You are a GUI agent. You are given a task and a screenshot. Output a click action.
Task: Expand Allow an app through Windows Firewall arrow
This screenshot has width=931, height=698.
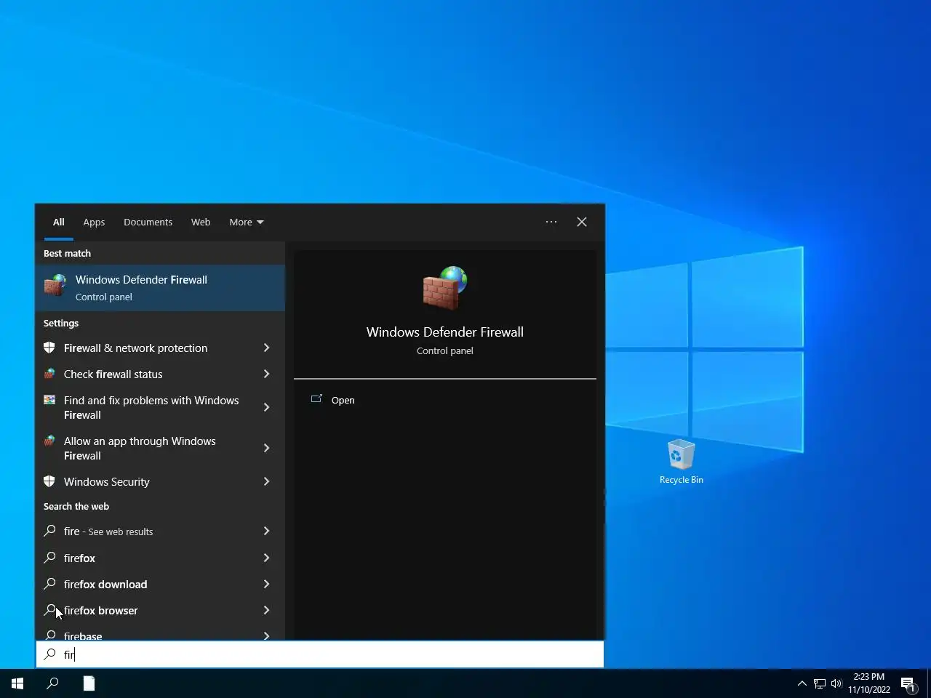[x=266, y=448]
